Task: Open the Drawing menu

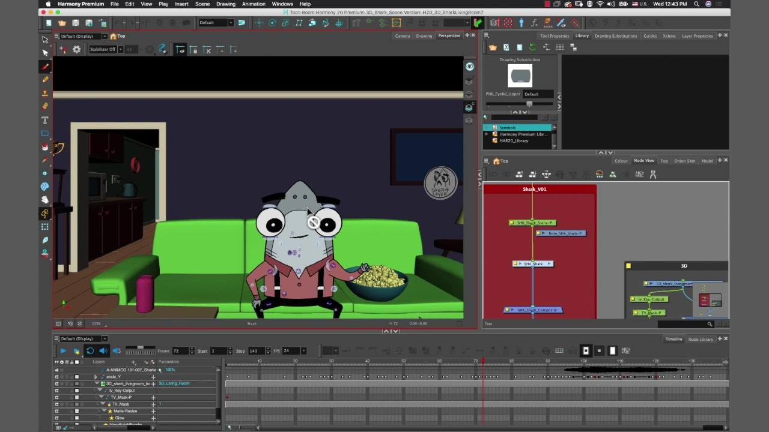Action: [226, 4]
